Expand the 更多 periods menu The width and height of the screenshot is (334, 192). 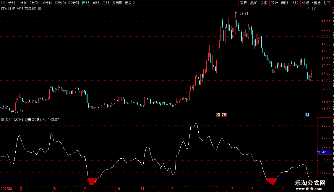[x=130, y=3]
